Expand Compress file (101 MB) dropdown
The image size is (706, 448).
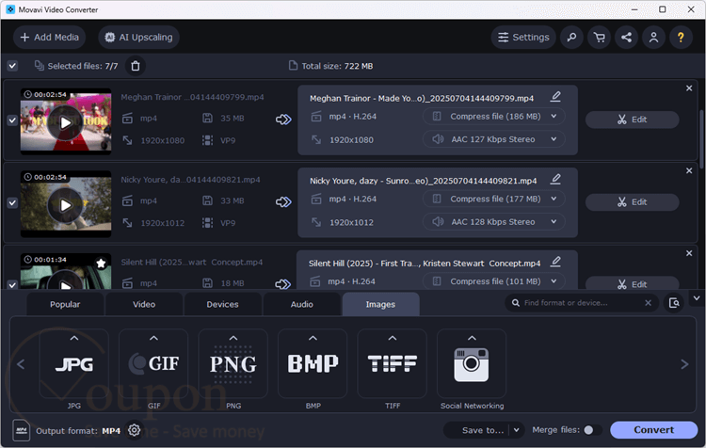click(x=494, y=281)
